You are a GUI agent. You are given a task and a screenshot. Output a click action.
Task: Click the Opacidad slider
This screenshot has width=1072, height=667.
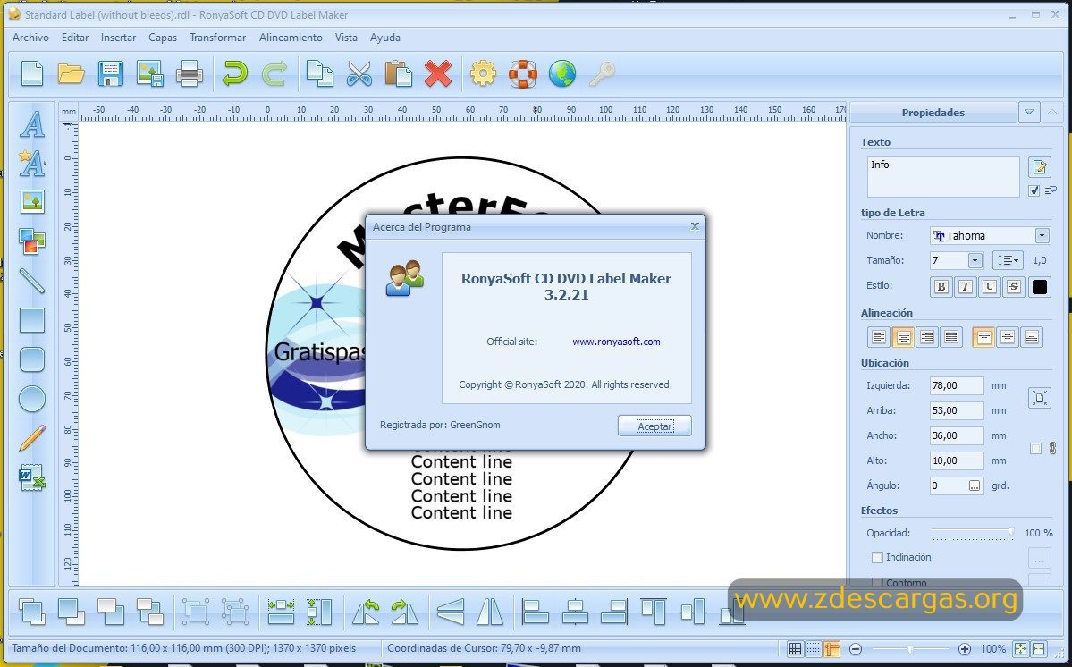click(972, 532)
